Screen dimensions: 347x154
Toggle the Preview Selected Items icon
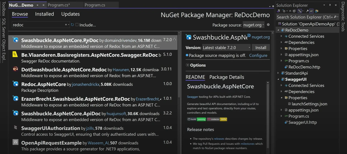(x=311, y=11)
